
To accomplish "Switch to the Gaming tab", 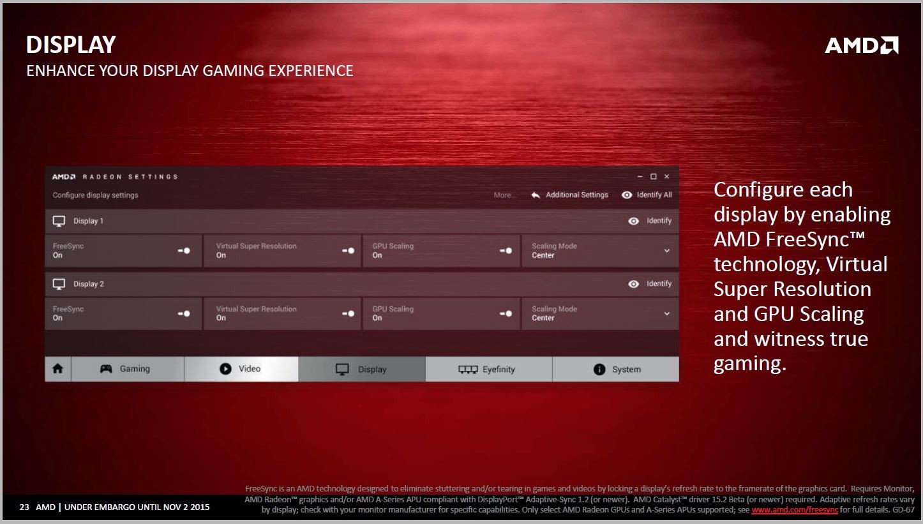I will click(127, 369).
